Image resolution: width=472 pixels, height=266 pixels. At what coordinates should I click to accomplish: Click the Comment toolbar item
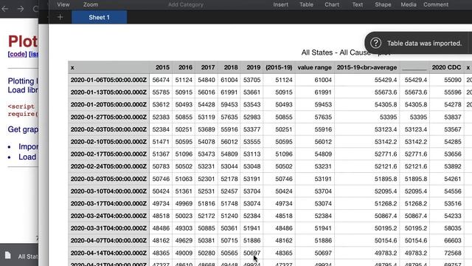click(436, 4)
